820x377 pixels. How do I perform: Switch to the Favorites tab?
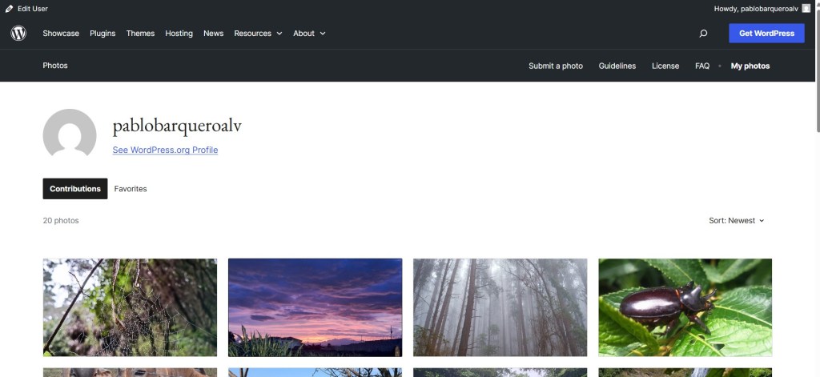131,189
